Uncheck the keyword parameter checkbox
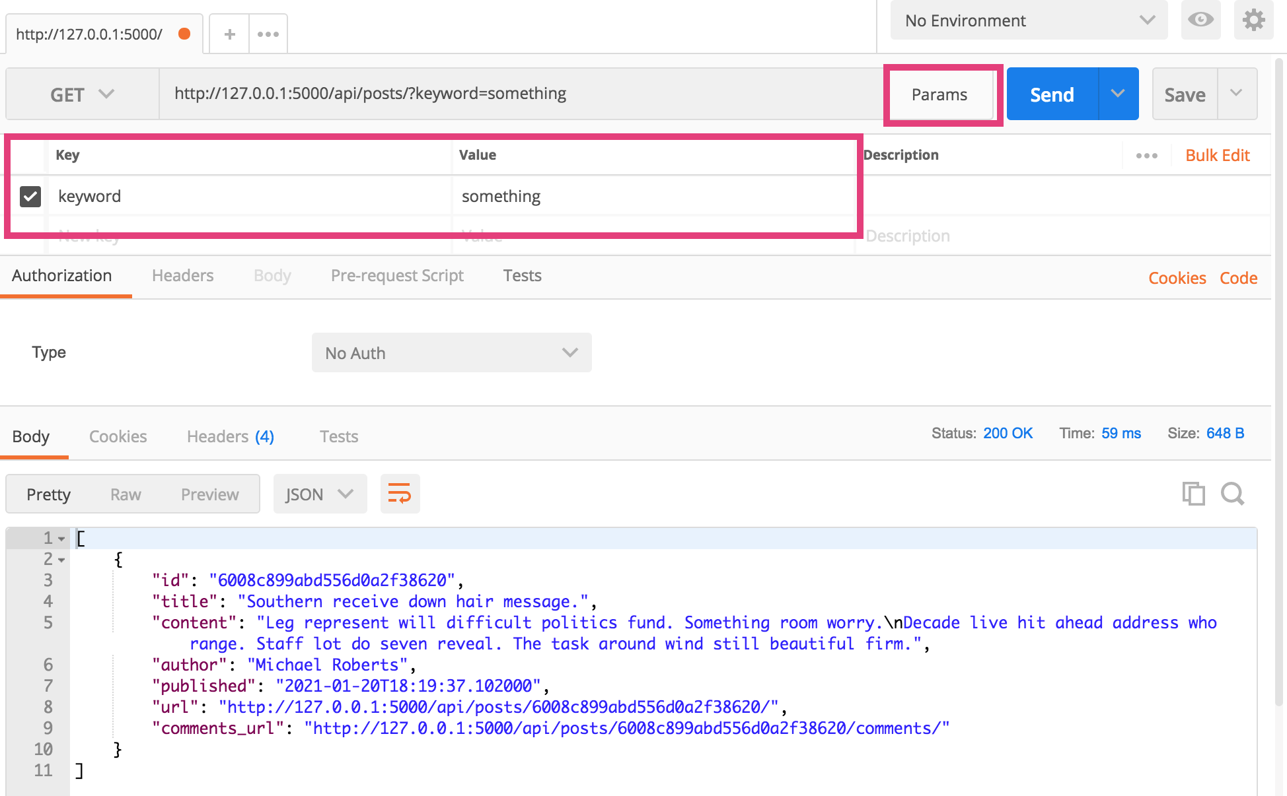 [x=30, y=196]
